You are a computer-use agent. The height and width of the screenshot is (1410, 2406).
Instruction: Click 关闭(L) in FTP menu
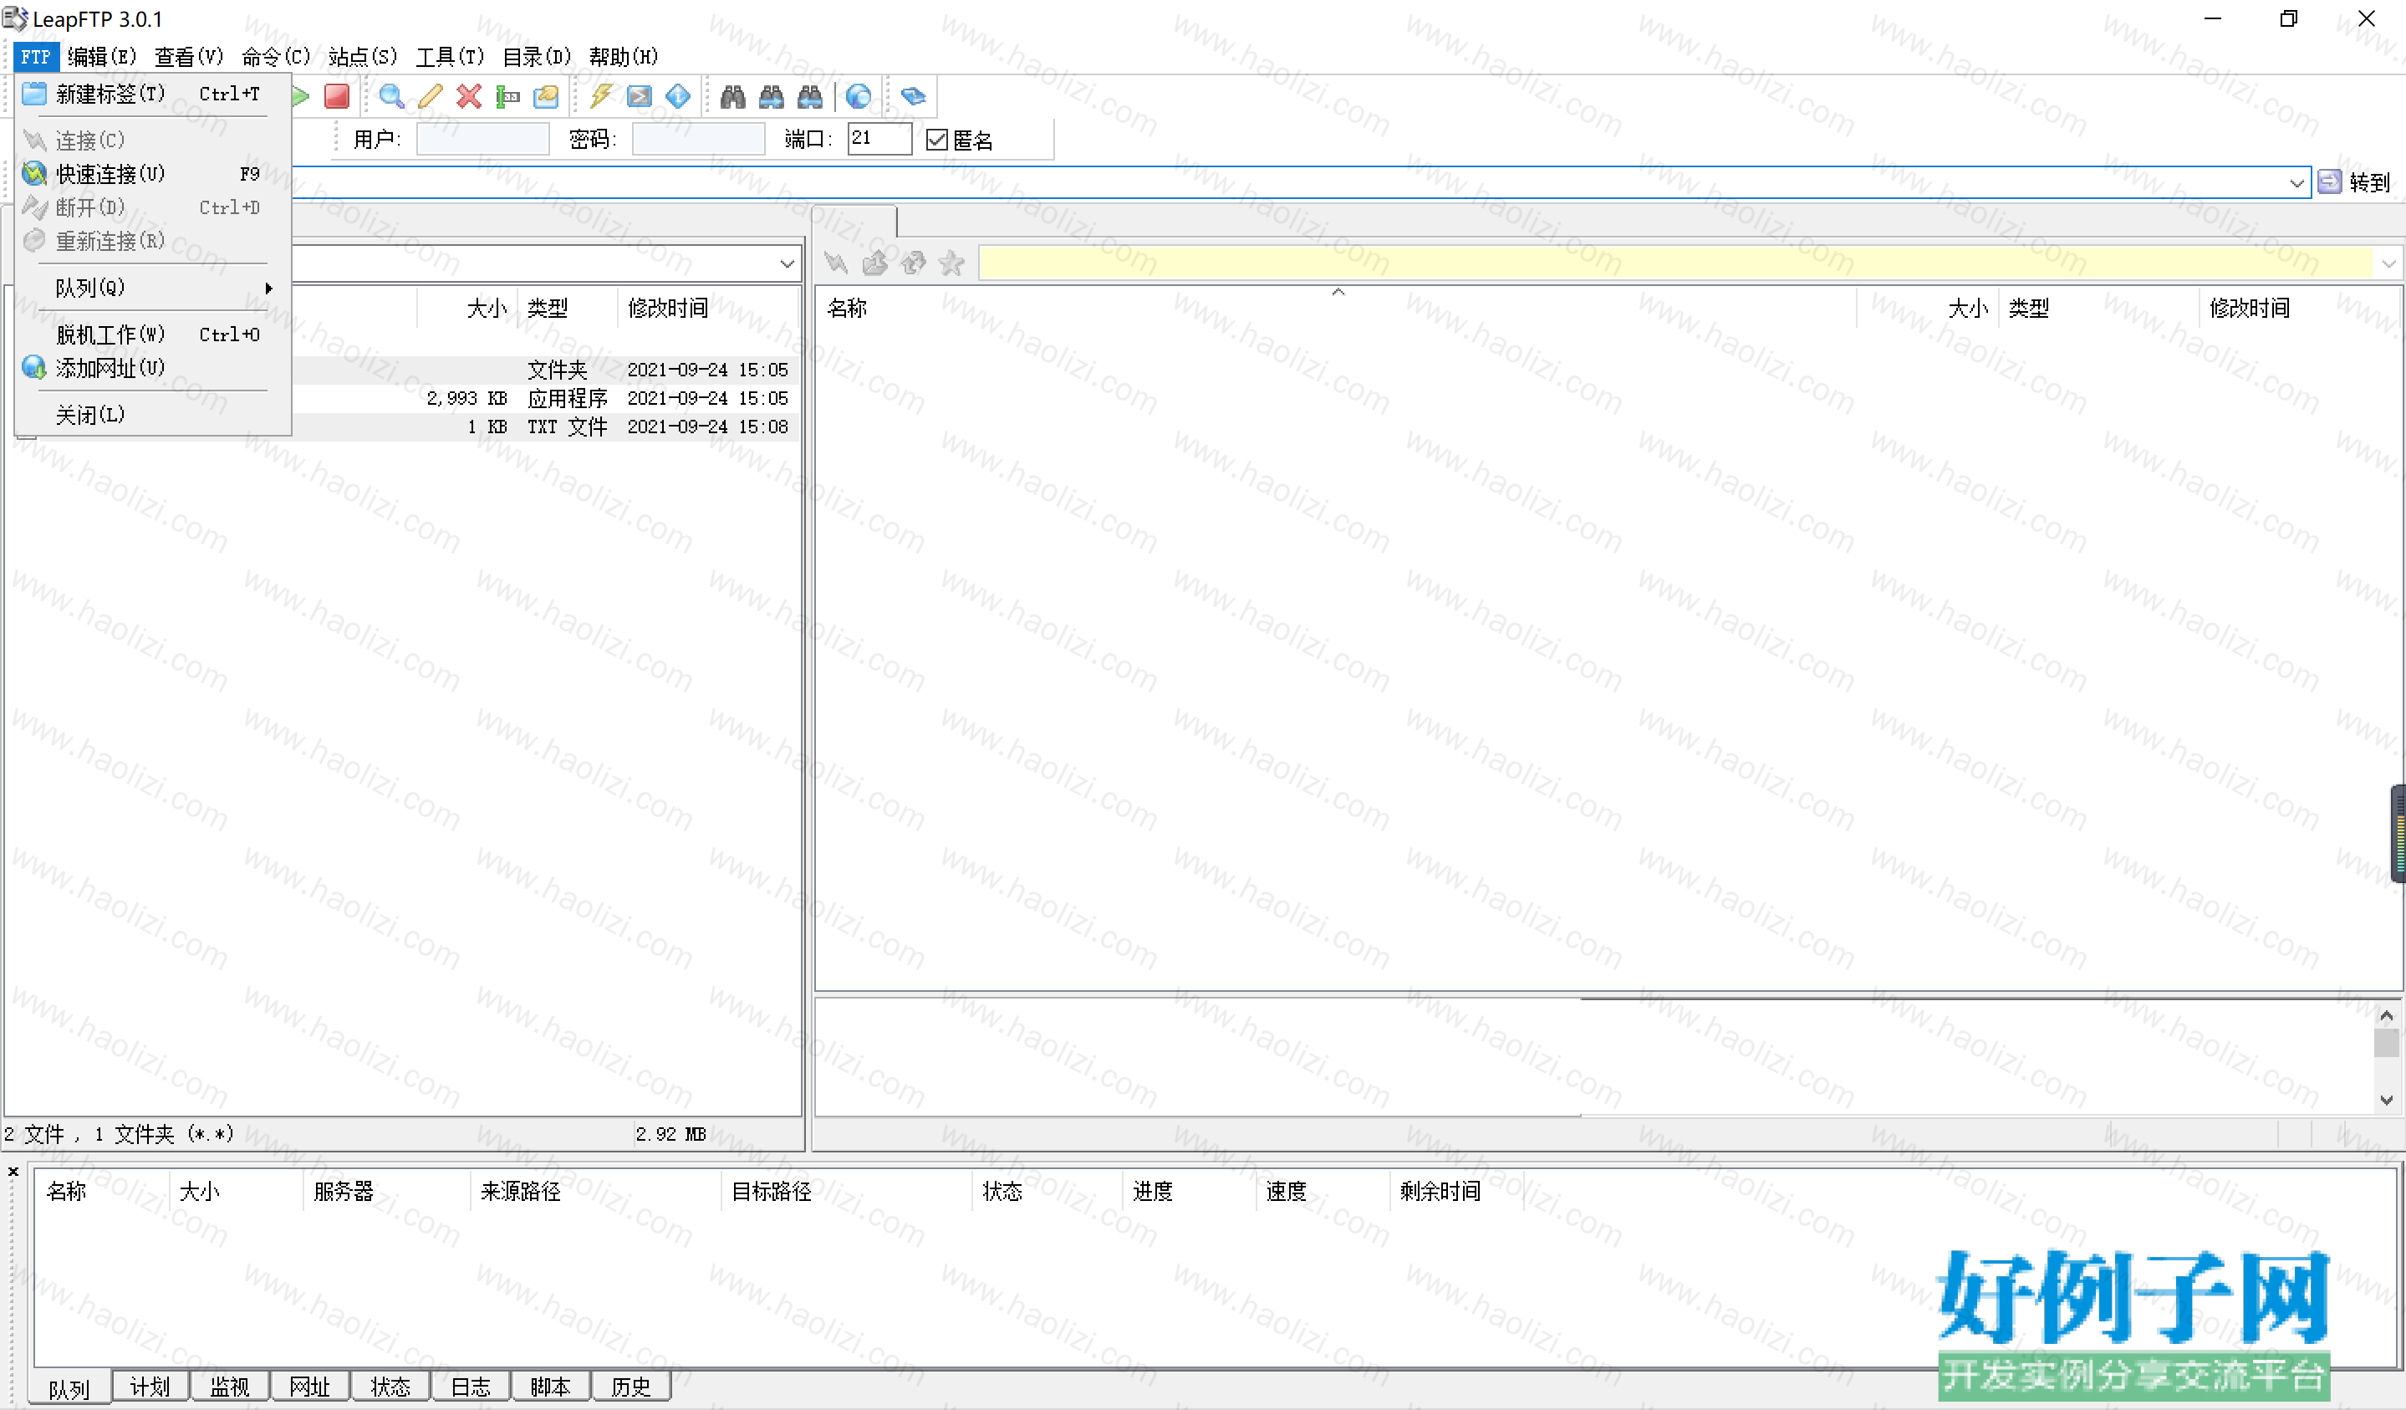(x=153, y=415)
